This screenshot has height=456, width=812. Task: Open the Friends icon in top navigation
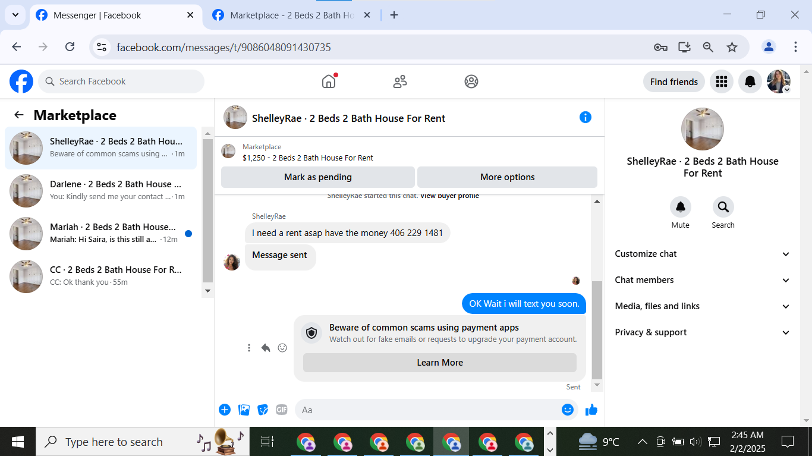point(400,81)
